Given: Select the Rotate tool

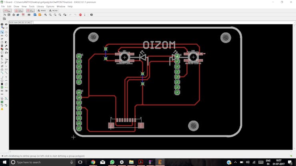Looking at the screenshot, I should pos(6,36).
